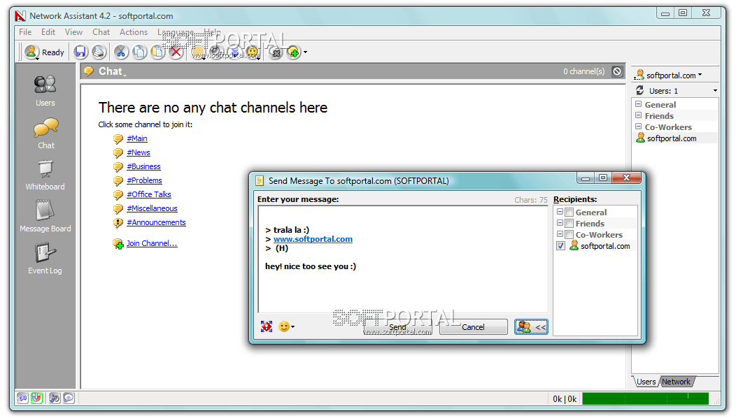Click the join channel icon with green plus
Viewport: 736px width, 418px height.
pyautogui.click(x=294, y=52)
